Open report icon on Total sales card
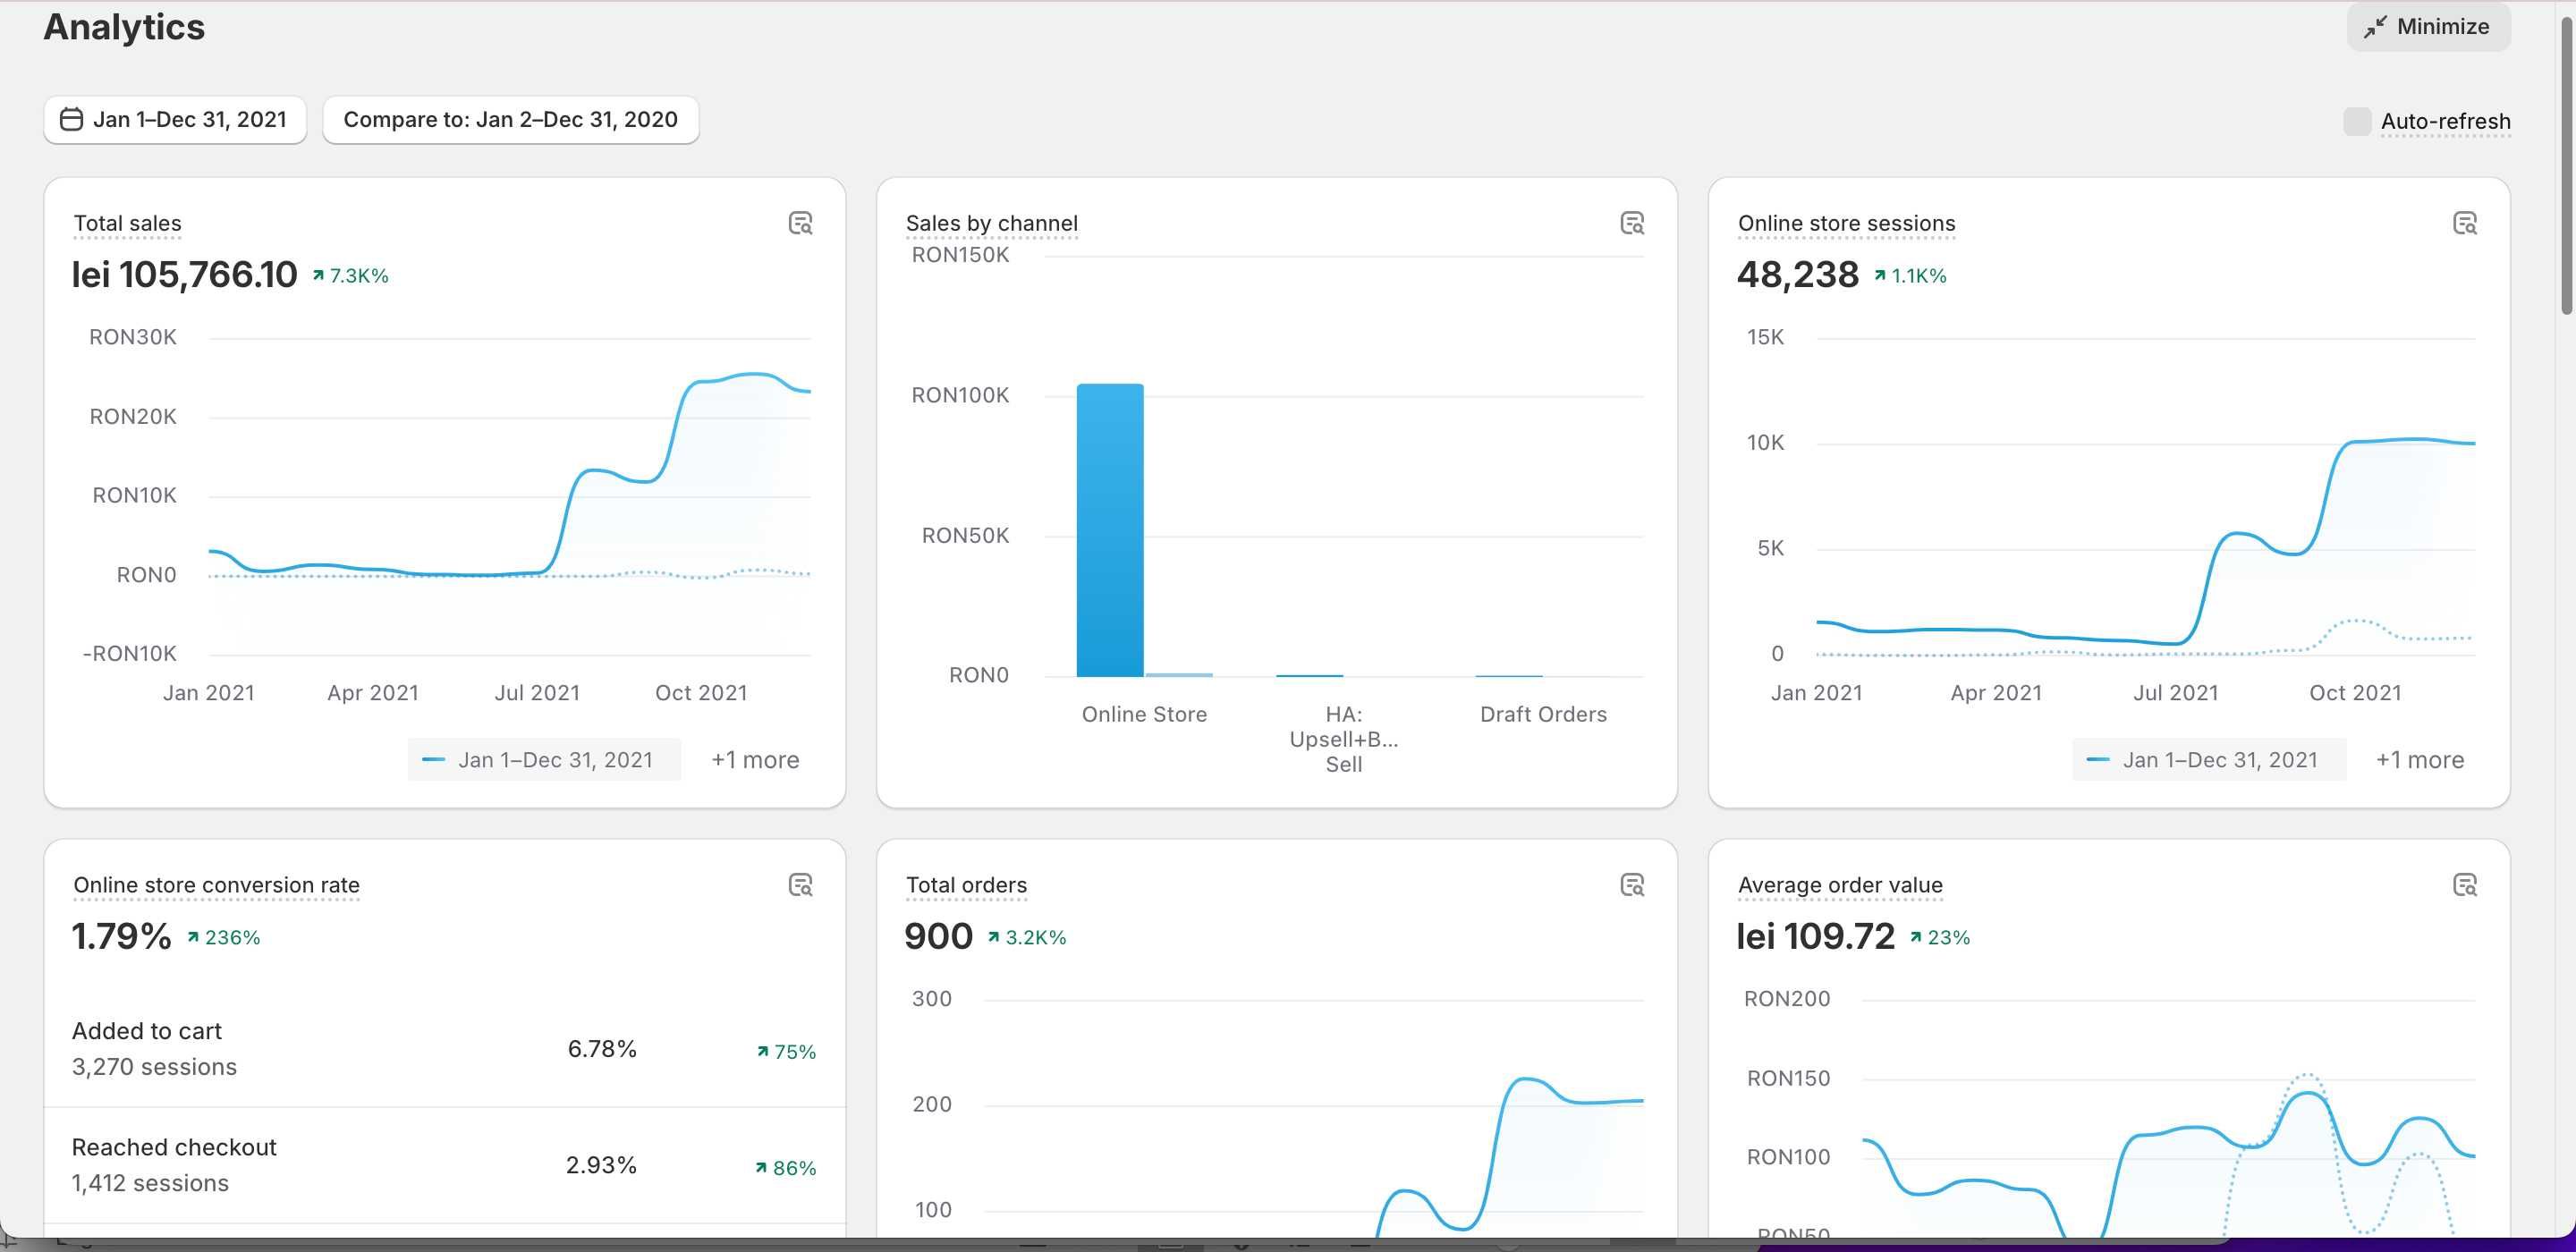 click(800, 223)
